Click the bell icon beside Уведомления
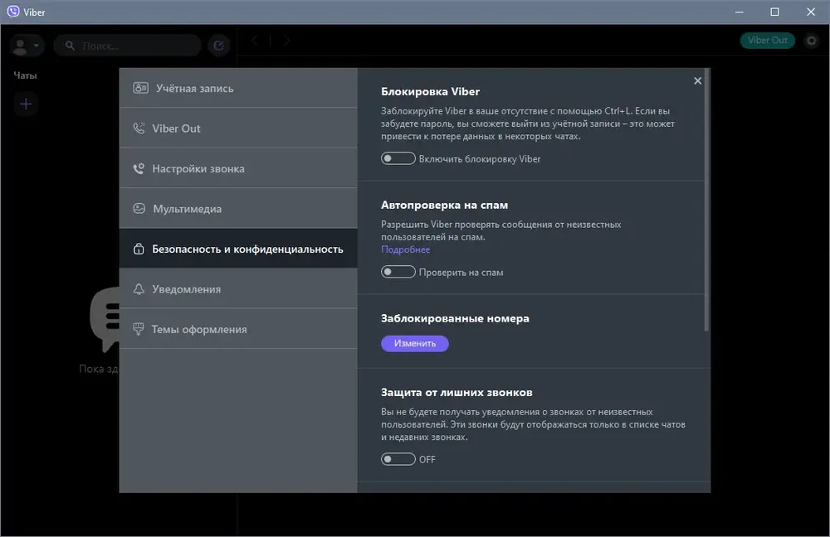Image resolution: width=830 pixels, height=537 pixels. coord(139,288)
